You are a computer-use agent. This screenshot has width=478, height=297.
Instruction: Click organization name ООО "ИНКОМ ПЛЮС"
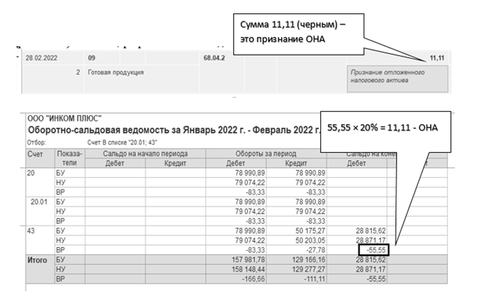click(64, 119)
